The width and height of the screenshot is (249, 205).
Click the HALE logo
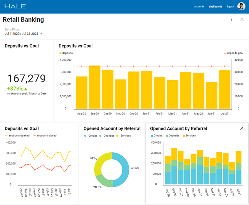[15, 6]
